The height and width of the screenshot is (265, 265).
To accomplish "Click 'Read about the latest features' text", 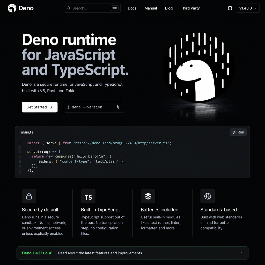I will click(x=101, y=253).
